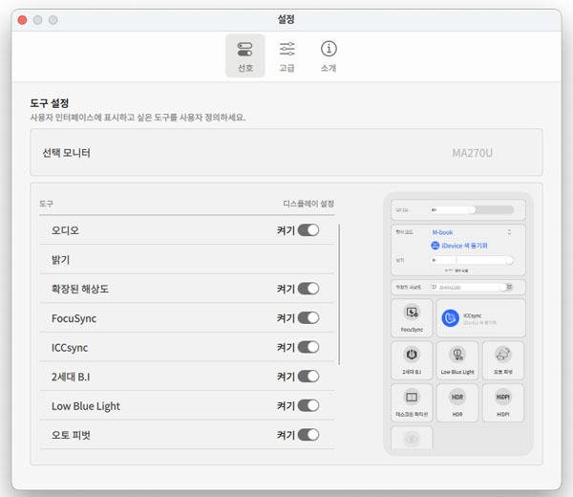The height and width of the screenshot is (497, 573).
Task: Switch to the 선호 preferences tab
Action: point(244,55)
